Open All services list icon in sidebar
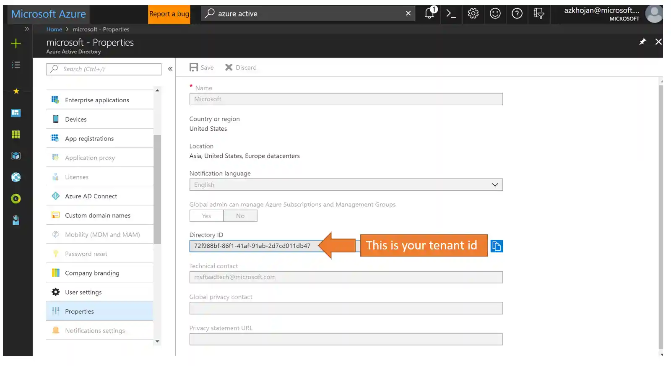This screenshot has height=366, width=671. [16, 65]
